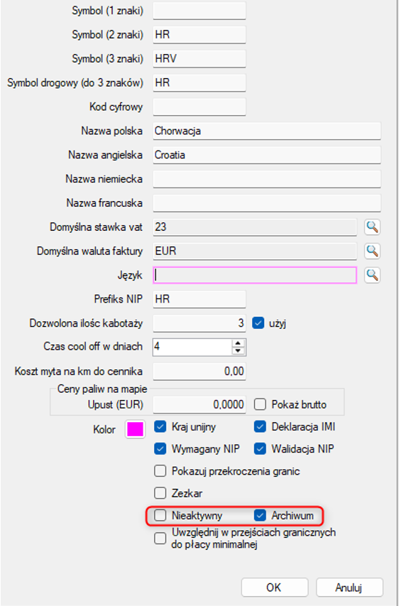Increase Czas cool off w dniach value

tap(239, 343)
